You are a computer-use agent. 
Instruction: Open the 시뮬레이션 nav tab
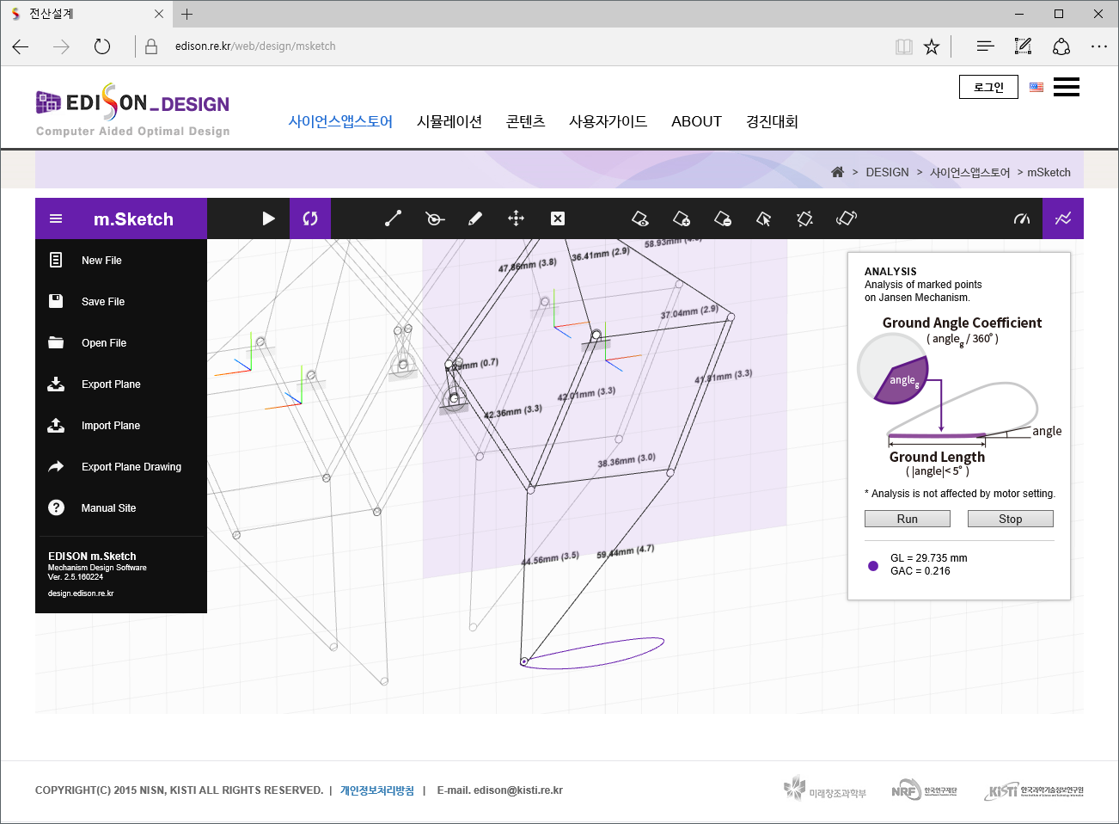pos(449,121)
